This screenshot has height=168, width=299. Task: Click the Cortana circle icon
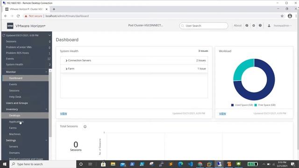point(81,164)
